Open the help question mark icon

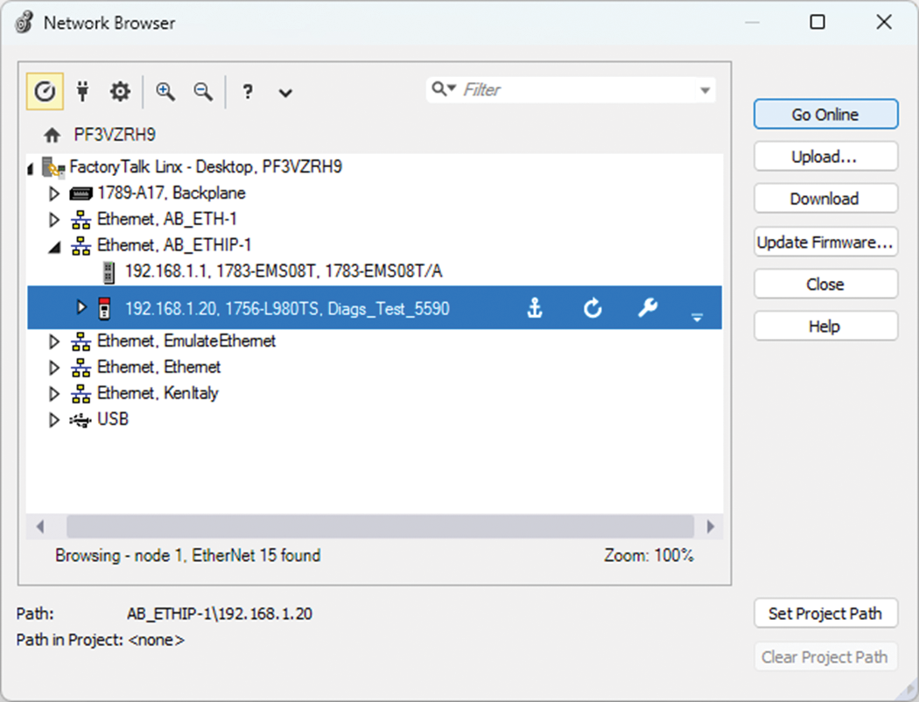point(248,91)
